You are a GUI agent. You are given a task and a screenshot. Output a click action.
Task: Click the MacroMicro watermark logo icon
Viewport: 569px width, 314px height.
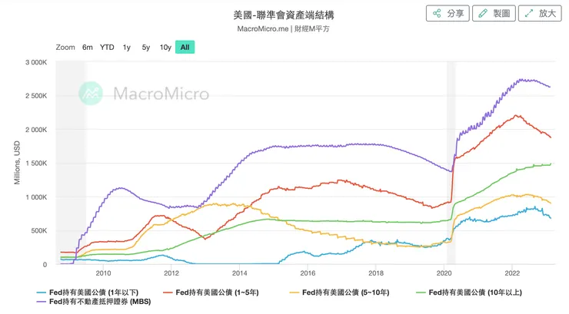[x=94, y=94]
